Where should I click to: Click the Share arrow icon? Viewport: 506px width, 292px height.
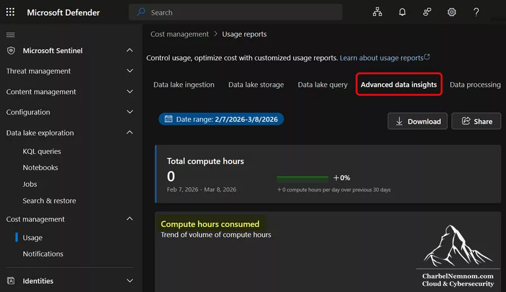pyautogui.click(x=466, y=121)
